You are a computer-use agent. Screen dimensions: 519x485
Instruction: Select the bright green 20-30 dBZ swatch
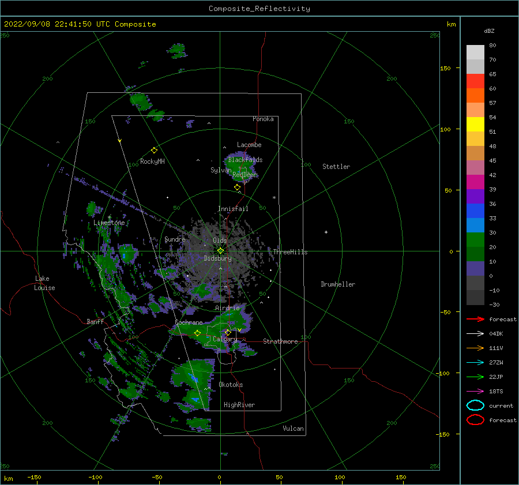coord(475,240)
